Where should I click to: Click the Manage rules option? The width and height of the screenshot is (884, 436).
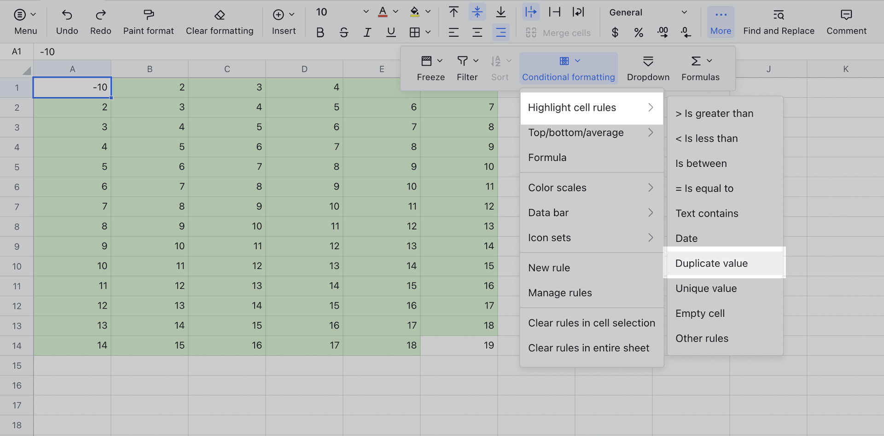(x=560, y=293)
